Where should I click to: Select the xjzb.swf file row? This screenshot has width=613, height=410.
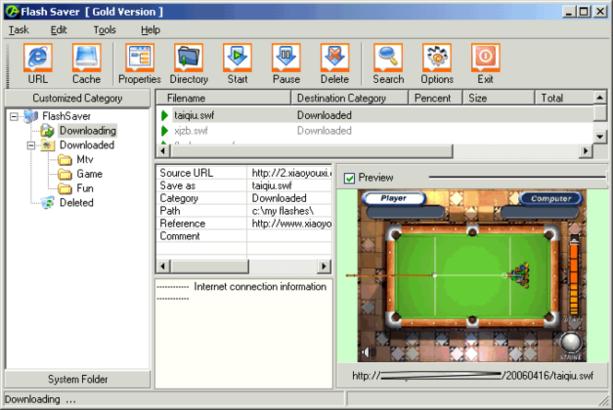(375, 131)
